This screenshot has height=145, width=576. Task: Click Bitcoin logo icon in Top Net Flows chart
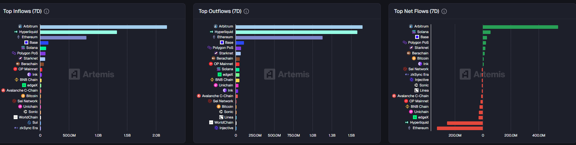(414, 58)
